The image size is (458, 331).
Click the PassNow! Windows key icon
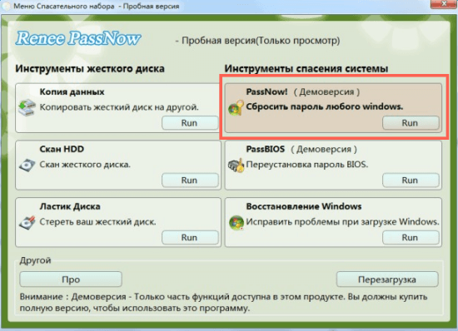click(236, 107)
